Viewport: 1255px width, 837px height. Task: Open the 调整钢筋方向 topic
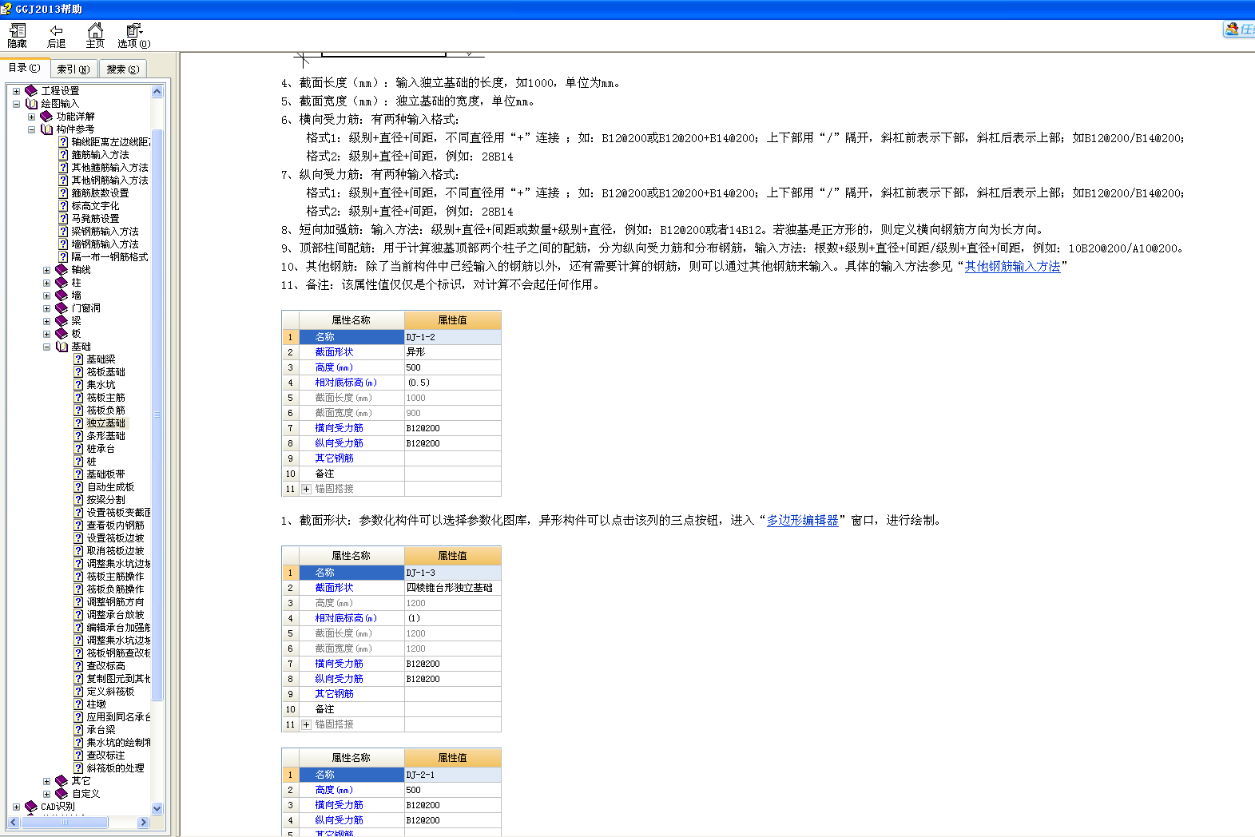116,602
